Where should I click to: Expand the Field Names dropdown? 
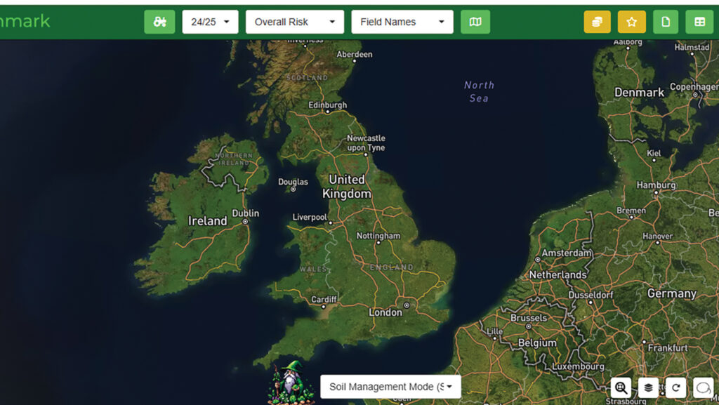(402, 22)
